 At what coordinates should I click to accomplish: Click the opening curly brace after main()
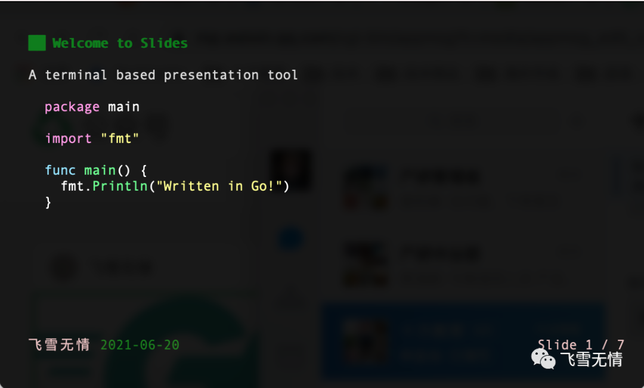(144, 170)
